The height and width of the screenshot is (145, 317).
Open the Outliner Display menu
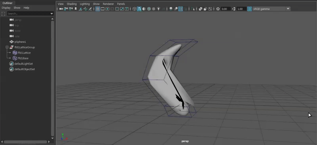(x=6, y=8)
